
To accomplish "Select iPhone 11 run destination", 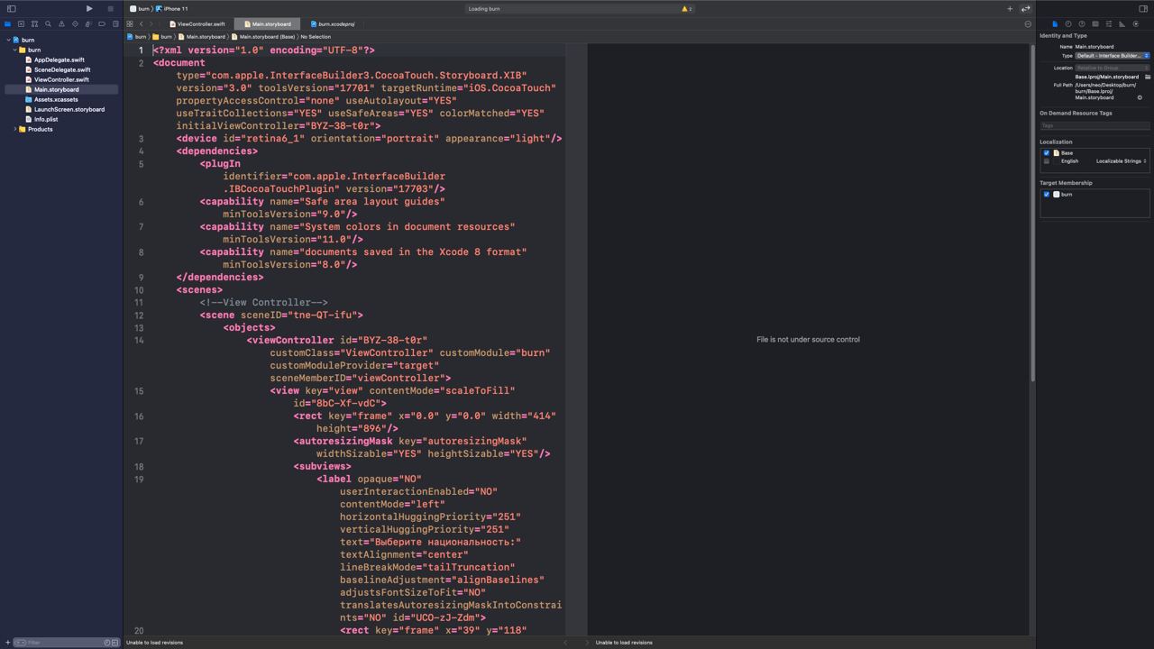I will click(176, 8).
